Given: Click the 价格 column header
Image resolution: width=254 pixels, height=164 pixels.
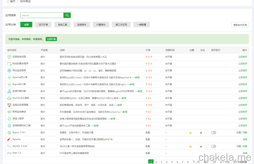Looking at the screenshot, I should (148, 50).
